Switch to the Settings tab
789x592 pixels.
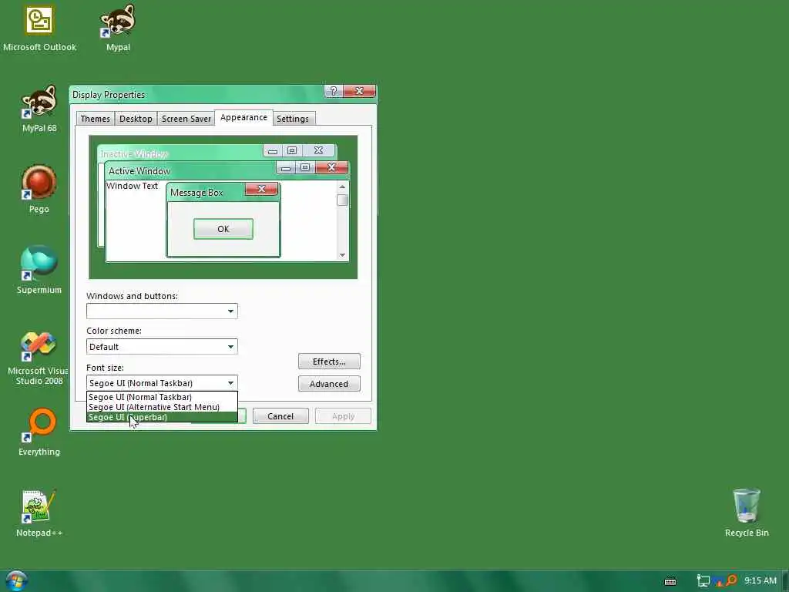292,119
